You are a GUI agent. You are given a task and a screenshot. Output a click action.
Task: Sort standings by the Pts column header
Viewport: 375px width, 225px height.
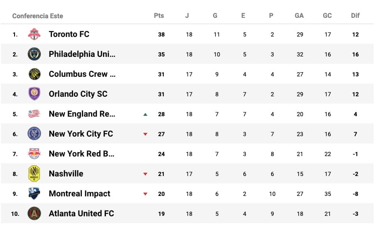159,16
